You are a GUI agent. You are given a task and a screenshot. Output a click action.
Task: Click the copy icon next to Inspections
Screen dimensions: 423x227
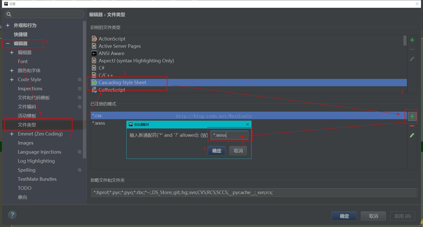click(x=80, y=89)
